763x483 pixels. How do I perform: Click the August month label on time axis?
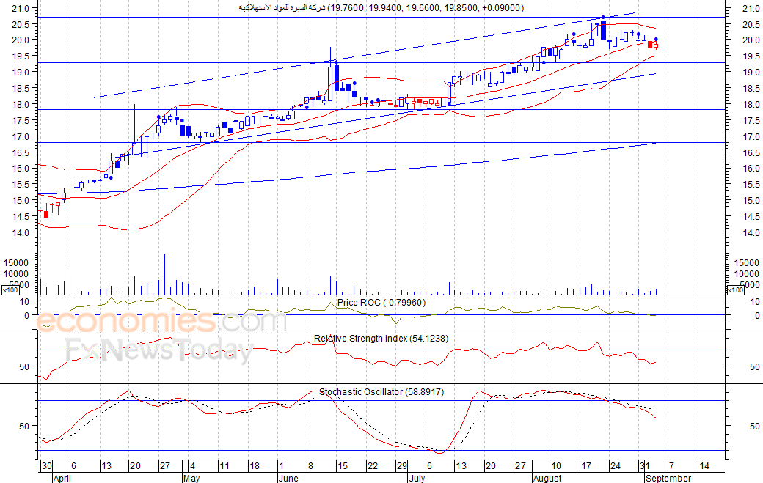[x=547, y=478]
